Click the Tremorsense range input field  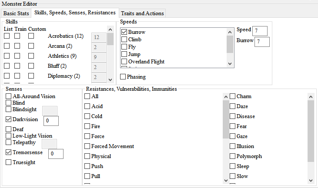pyautogui.click(x=56, y=154)
